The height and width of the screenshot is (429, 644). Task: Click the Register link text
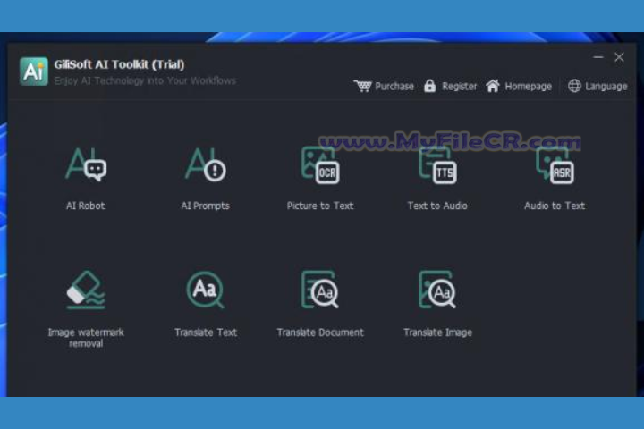click(459, 86)
